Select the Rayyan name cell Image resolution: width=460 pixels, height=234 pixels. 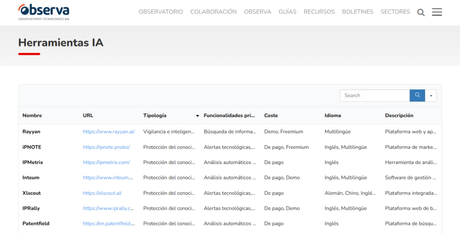pos(31,132)
